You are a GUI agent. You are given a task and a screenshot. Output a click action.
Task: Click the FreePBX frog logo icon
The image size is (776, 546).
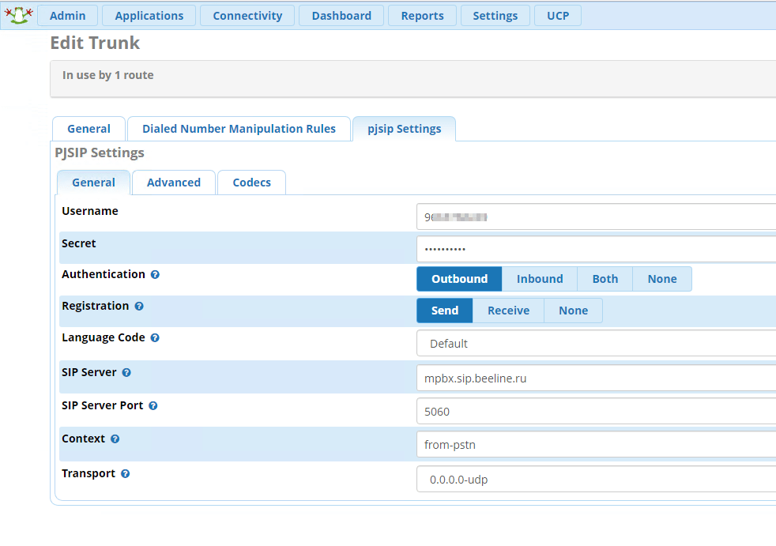click(17, 15)
